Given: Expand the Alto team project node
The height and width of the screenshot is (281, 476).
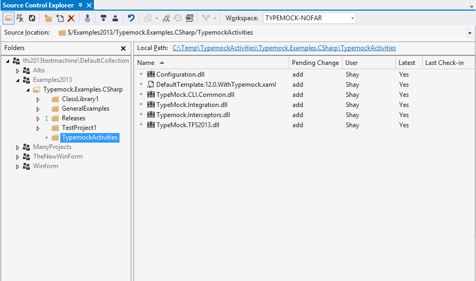Looking at the screenshot, I should 18,70.
